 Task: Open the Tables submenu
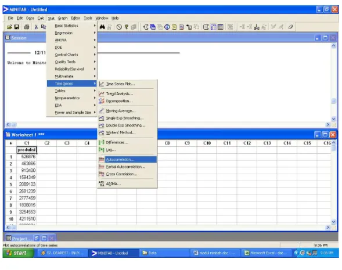(72, 91)
